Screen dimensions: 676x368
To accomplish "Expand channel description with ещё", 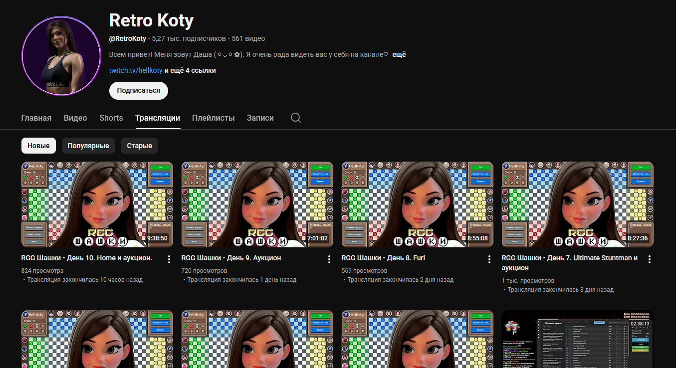I will (x=399, y=54).
